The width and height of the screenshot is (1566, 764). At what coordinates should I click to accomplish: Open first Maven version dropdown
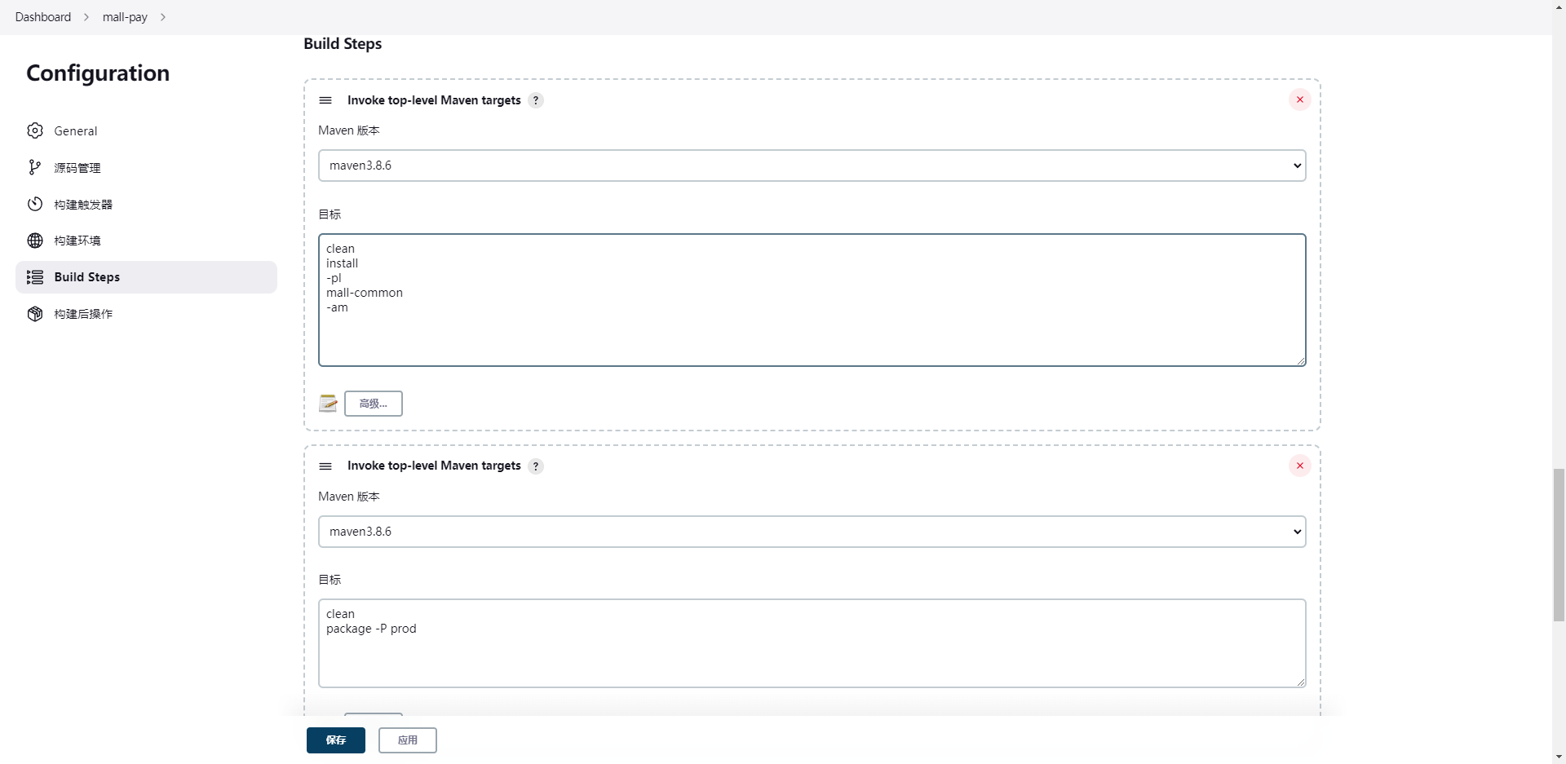812,166
